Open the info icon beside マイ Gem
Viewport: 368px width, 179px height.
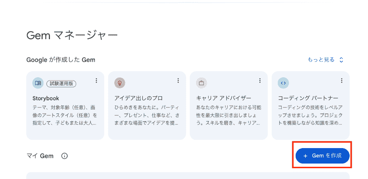point(64,156)
